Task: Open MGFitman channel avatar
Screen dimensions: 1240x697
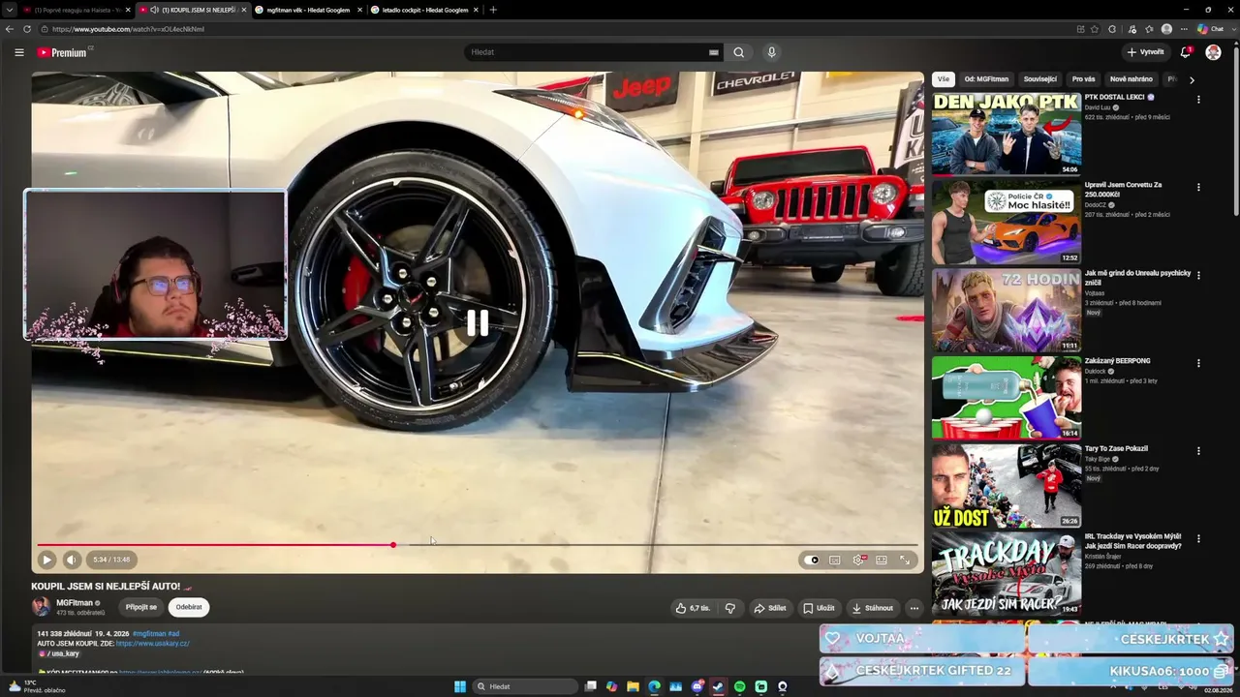Action: click(x=41, y=607)
